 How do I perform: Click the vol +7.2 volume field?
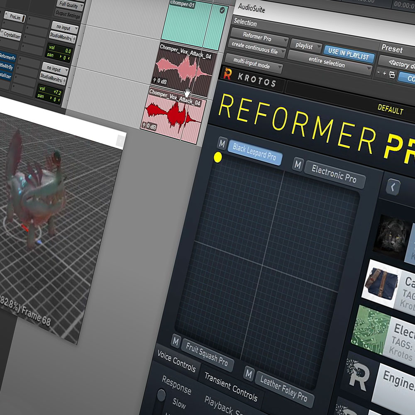[50, 90]
